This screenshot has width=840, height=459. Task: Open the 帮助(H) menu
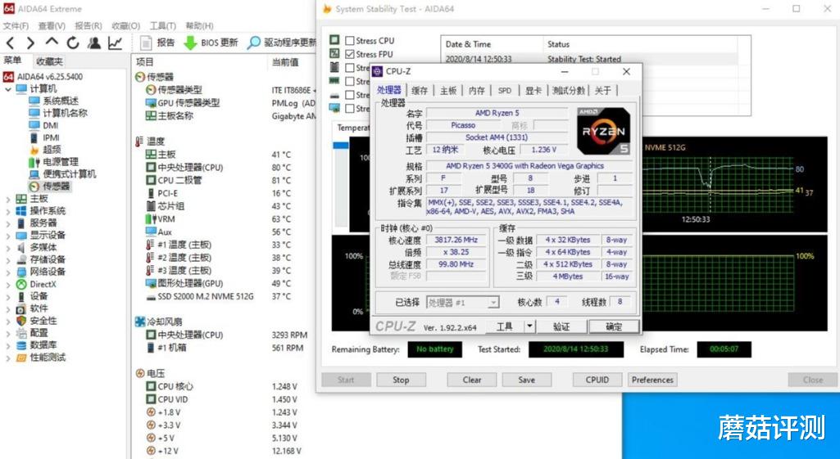(199, 25)
